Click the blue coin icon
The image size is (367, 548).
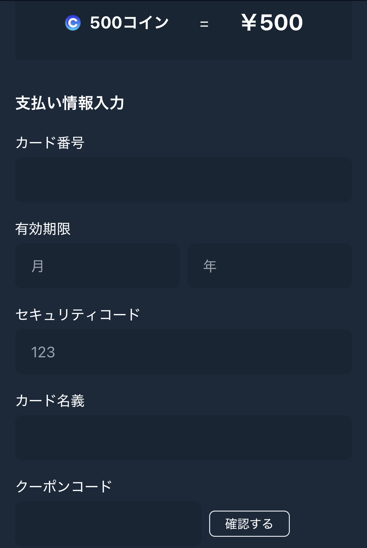[x=73, y=23]
